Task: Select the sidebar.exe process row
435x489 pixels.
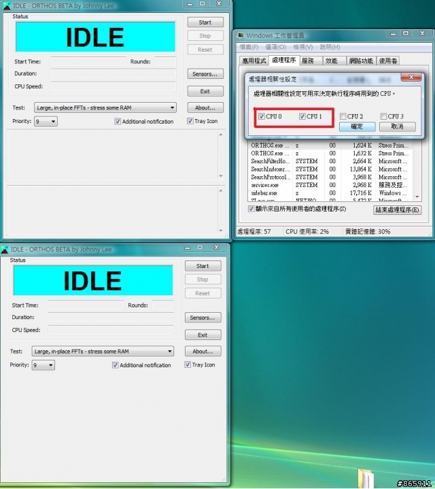Action: (x=330, y=193)
